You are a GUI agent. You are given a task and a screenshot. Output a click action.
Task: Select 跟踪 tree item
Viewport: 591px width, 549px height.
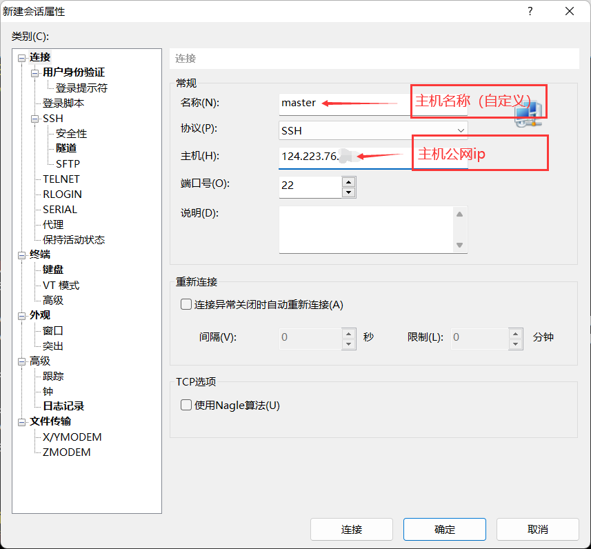point(53,377)
